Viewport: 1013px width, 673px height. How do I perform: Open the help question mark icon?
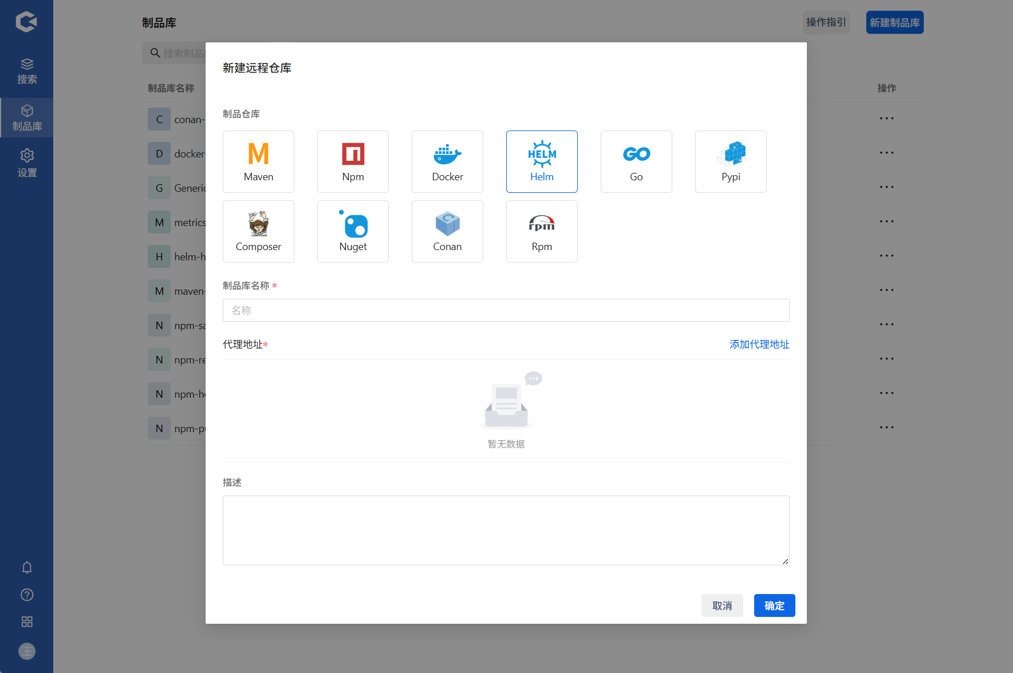click(27, 595)
